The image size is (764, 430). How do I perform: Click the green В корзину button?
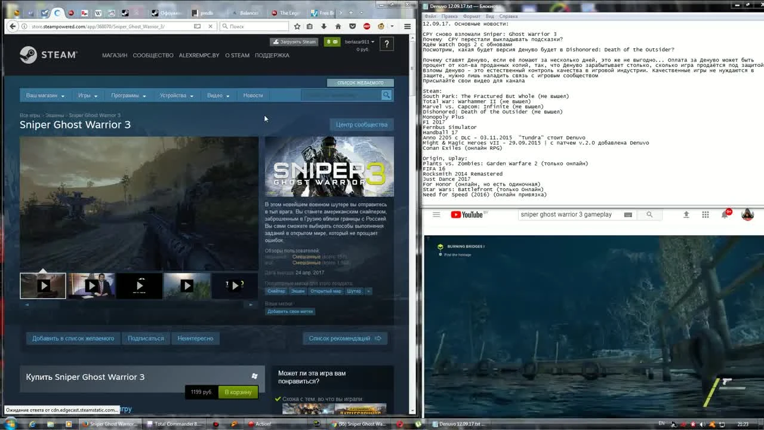238,392
